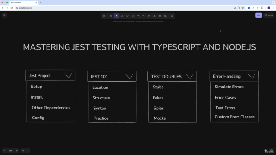Select the Arrow tool
The width and height of the screenshot is (276, 155).
138,16
